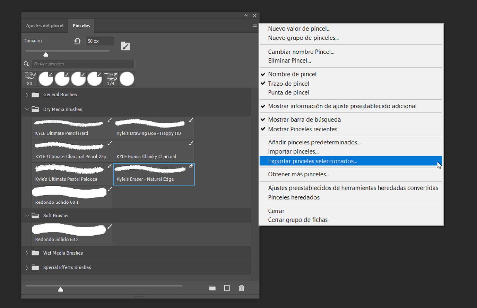The image size is (477, 308).
Task: Expand the General Brushes group
Action: pos(27,95)
